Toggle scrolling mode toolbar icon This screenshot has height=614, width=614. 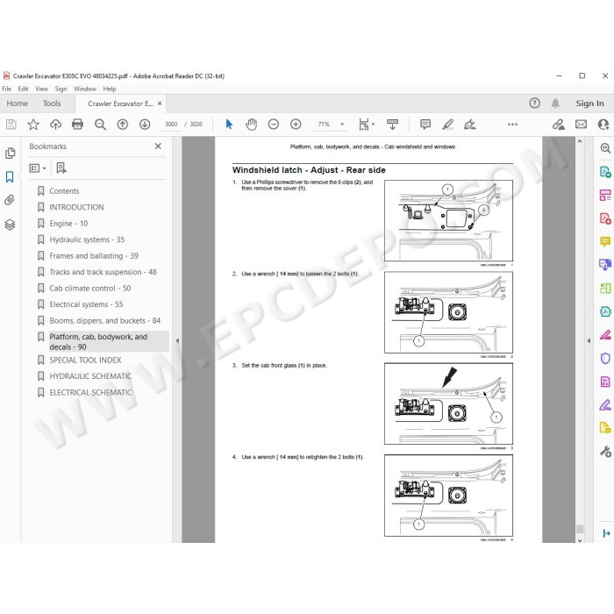point(392,125)
